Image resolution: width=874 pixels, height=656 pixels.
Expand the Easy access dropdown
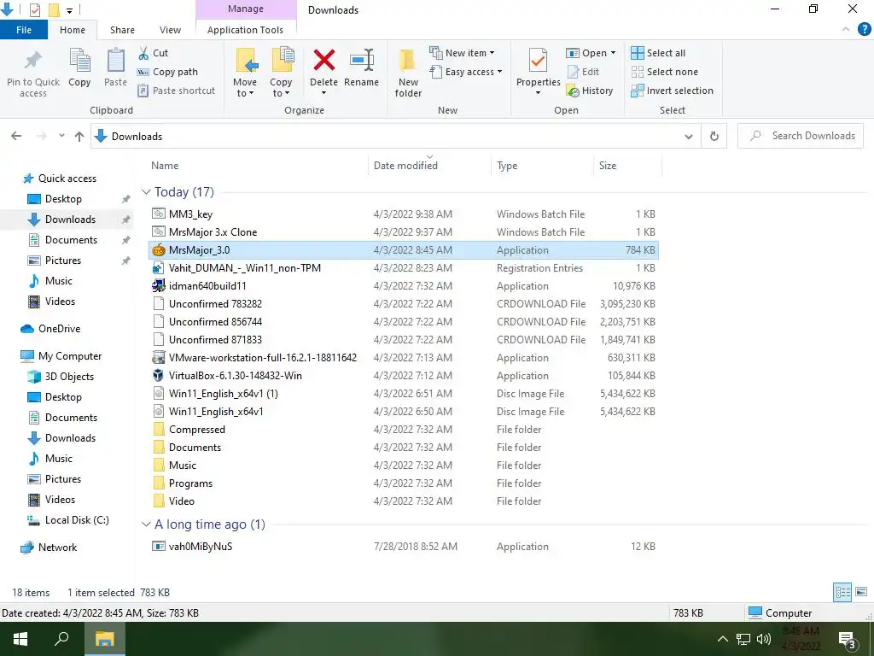[x=499, y=72]
